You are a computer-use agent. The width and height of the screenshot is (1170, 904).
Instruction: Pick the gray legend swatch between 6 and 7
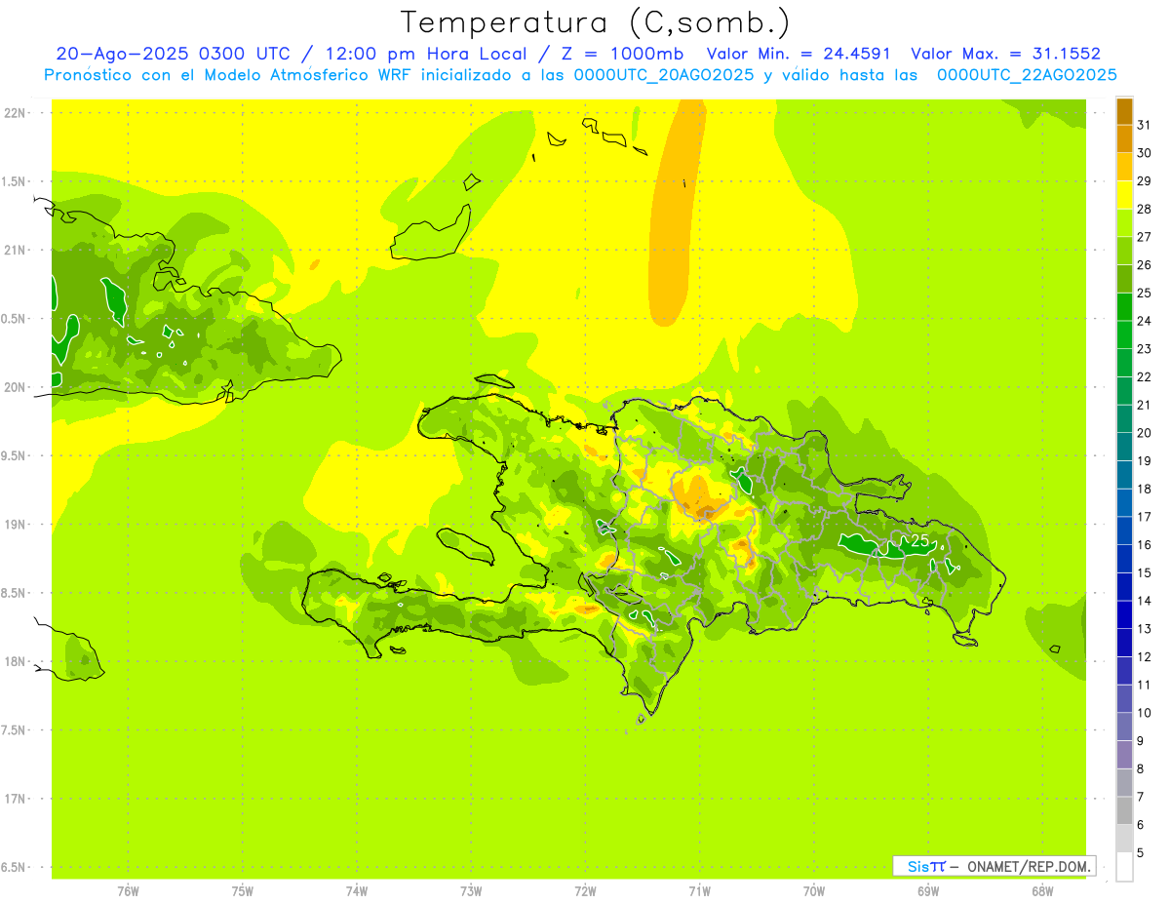(1124, 810)
